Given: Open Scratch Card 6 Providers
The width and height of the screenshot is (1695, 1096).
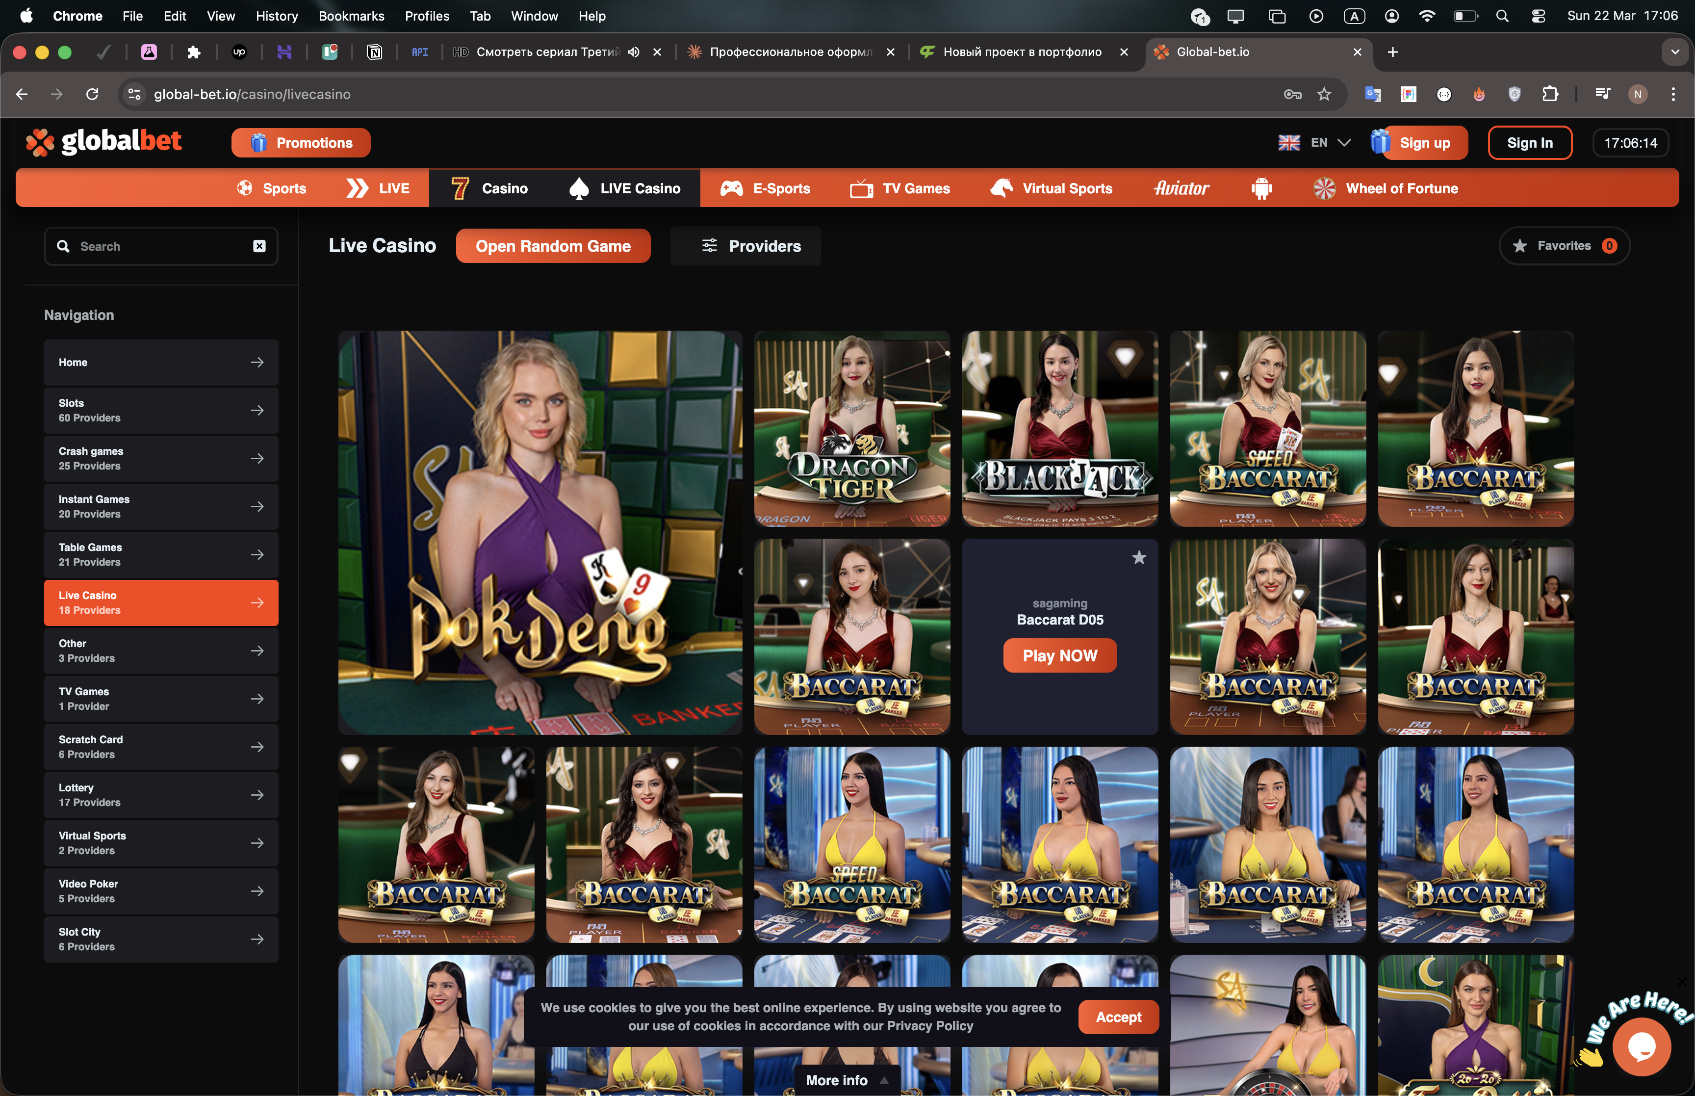Looking at the screenshot, I should 161,747.
